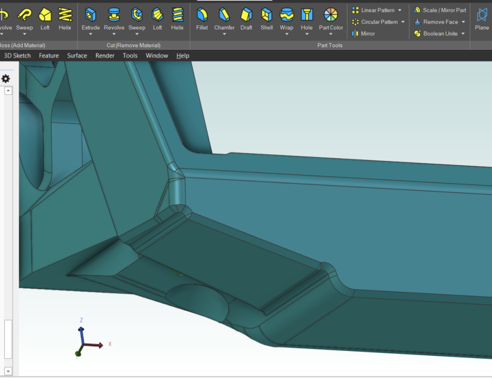Open the Render menu
This screenshot has height=378, width=492.
[x=105, y=56]
